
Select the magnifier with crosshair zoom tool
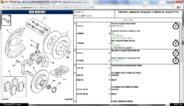pos(43,12)
